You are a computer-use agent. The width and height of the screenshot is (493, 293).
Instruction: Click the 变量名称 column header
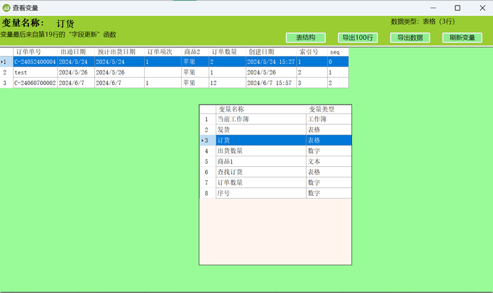(261, 110)
